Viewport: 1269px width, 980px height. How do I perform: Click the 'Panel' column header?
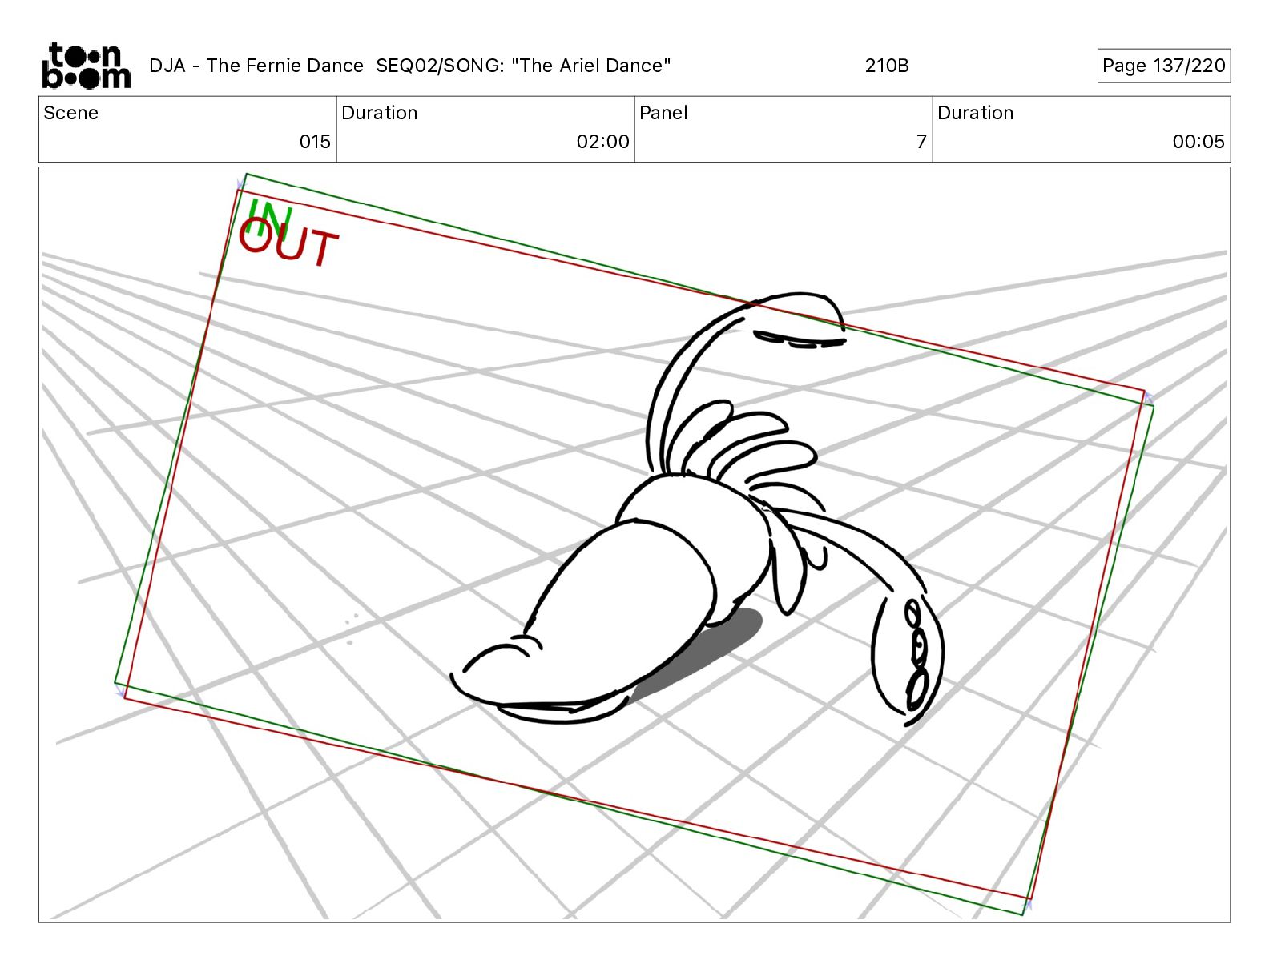(663, 113)
